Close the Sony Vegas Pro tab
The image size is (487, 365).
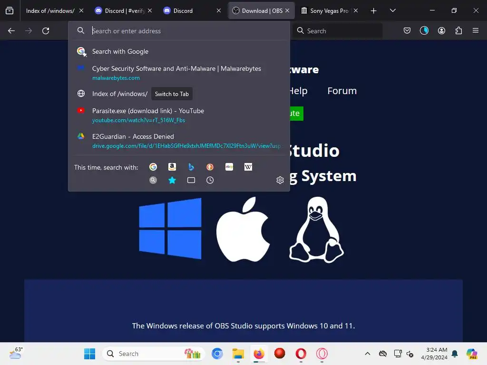click(356, 10)
